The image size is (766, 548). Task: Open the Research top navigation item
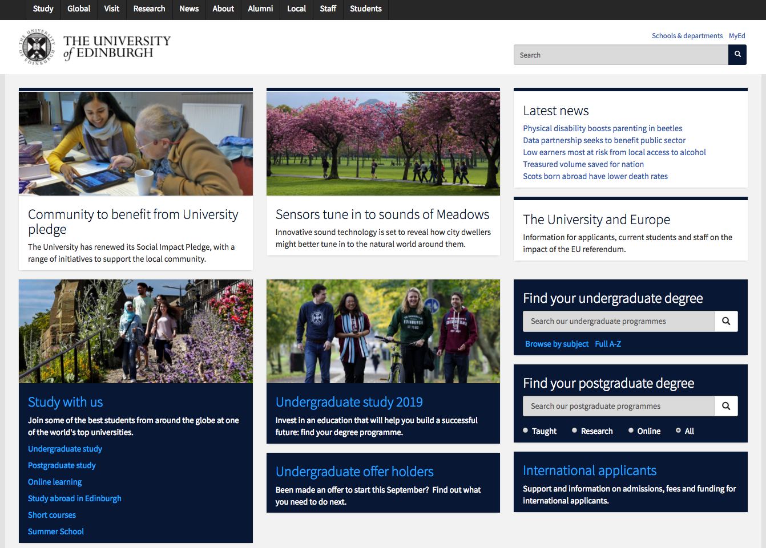[149, 9]
